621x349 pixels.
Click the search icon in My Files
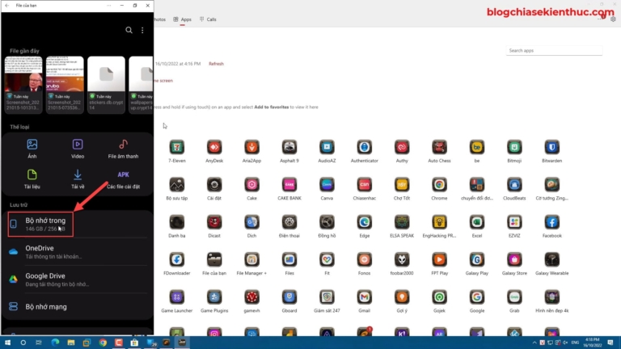tap(129, 30)
